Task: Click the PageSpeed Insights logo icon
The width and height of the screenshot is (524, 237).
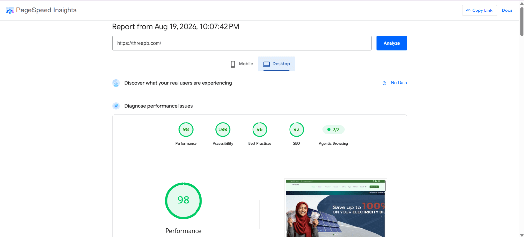Action: click(10, 10)
